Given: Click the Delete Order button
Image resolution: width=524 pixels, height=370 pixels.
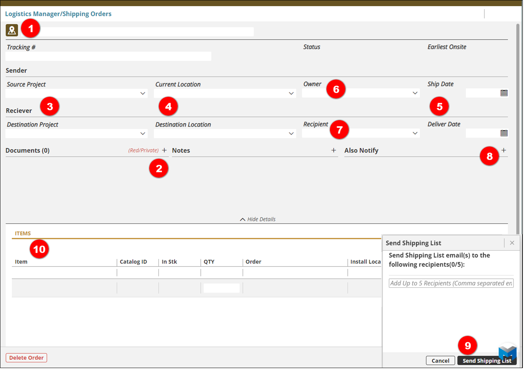Looking at the screenshot, I should (26, 358).
